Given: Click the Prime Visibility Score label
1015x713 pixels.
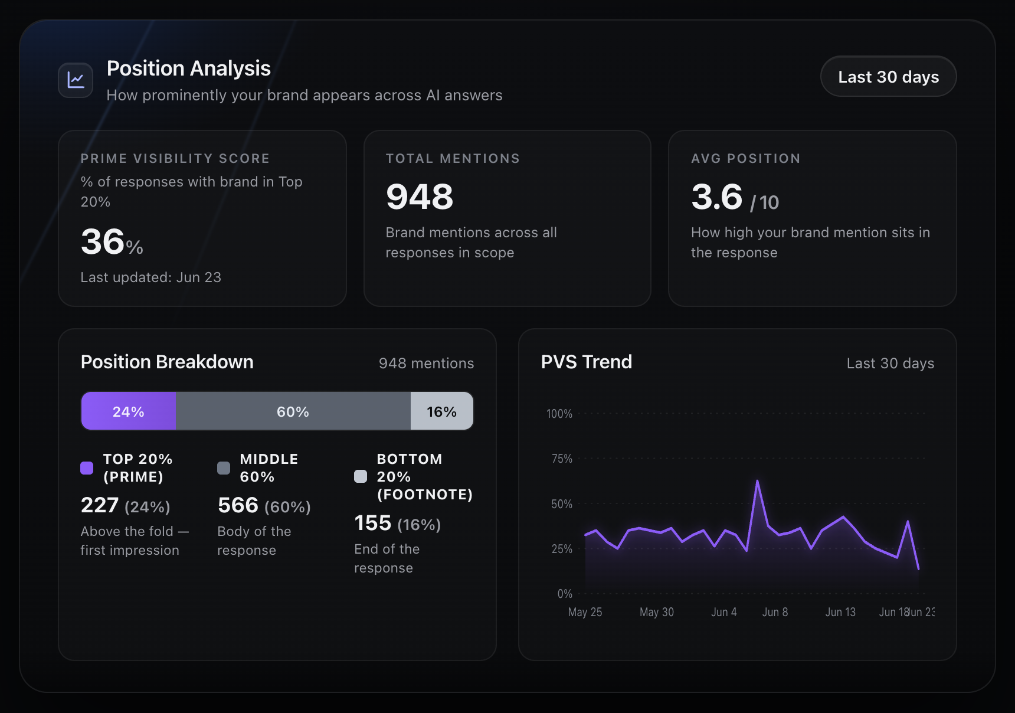Looking at the screenshot, I should coord(175,159).
